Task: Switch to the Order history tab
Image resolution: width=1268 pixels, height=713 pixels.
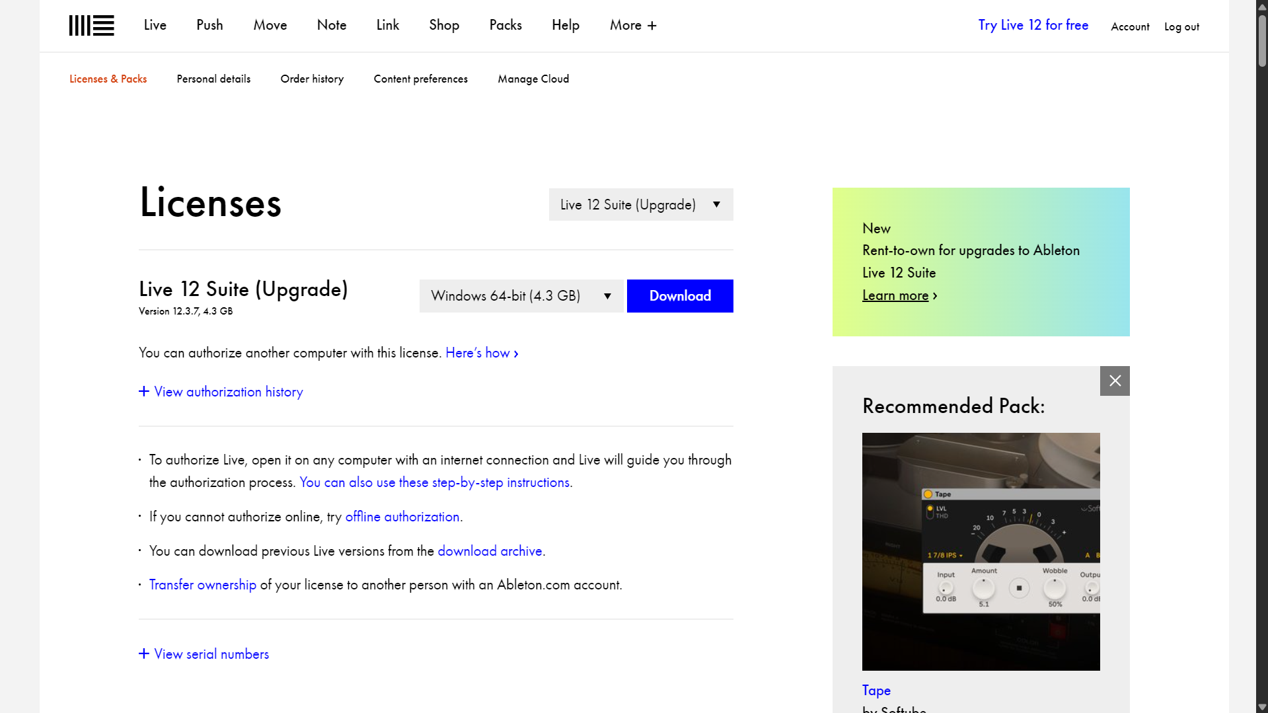Action: [x=312, y=79]
